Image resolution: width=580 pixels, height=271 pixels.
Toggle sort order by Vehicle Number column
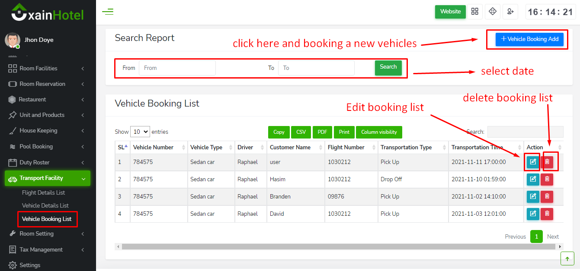(159, 147)
